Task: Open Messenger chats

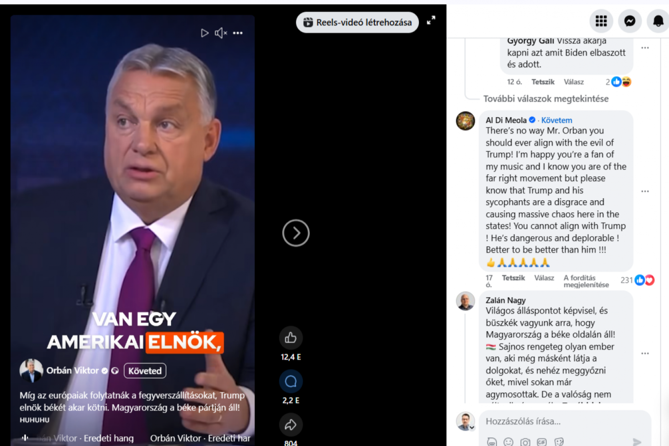Action: tap(630, 21)
